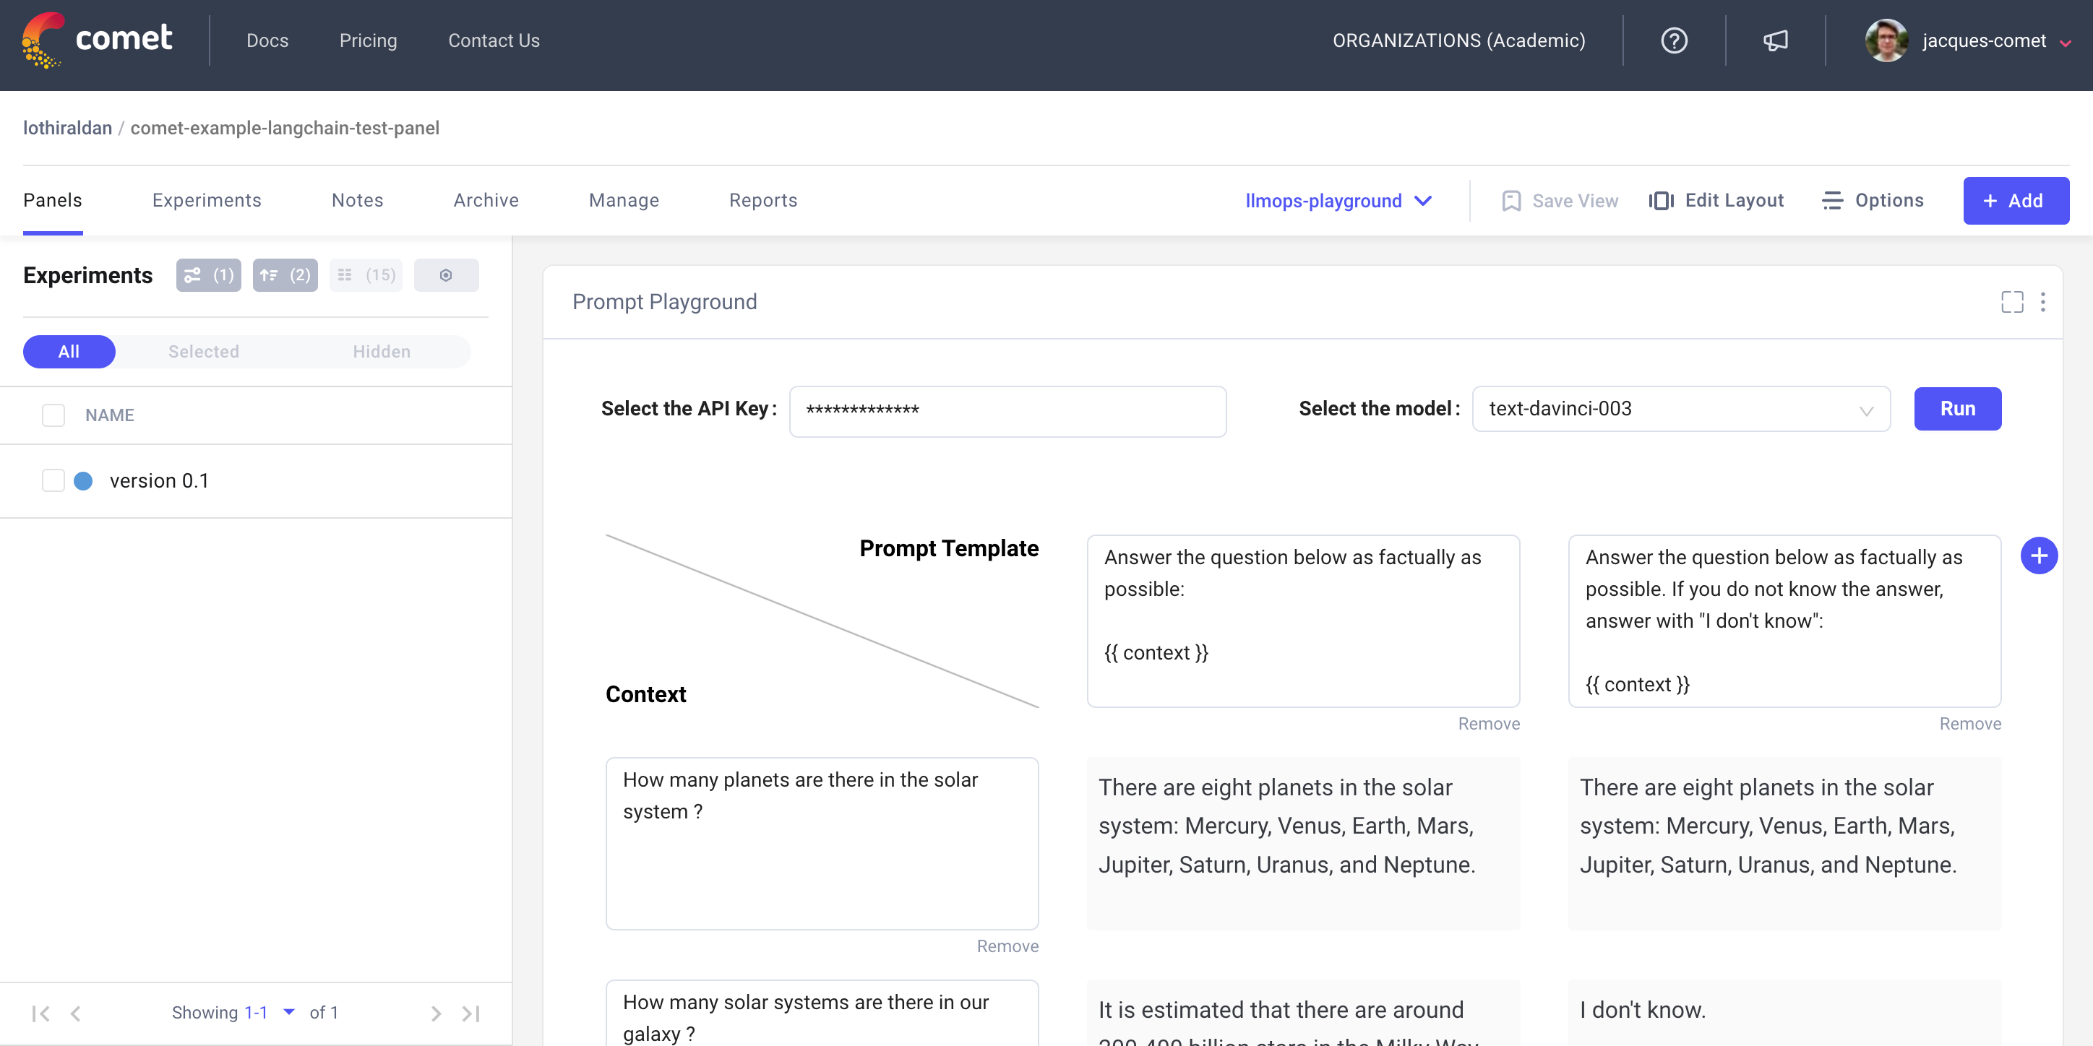Open the sort experiments icon button

coord(284,275)
